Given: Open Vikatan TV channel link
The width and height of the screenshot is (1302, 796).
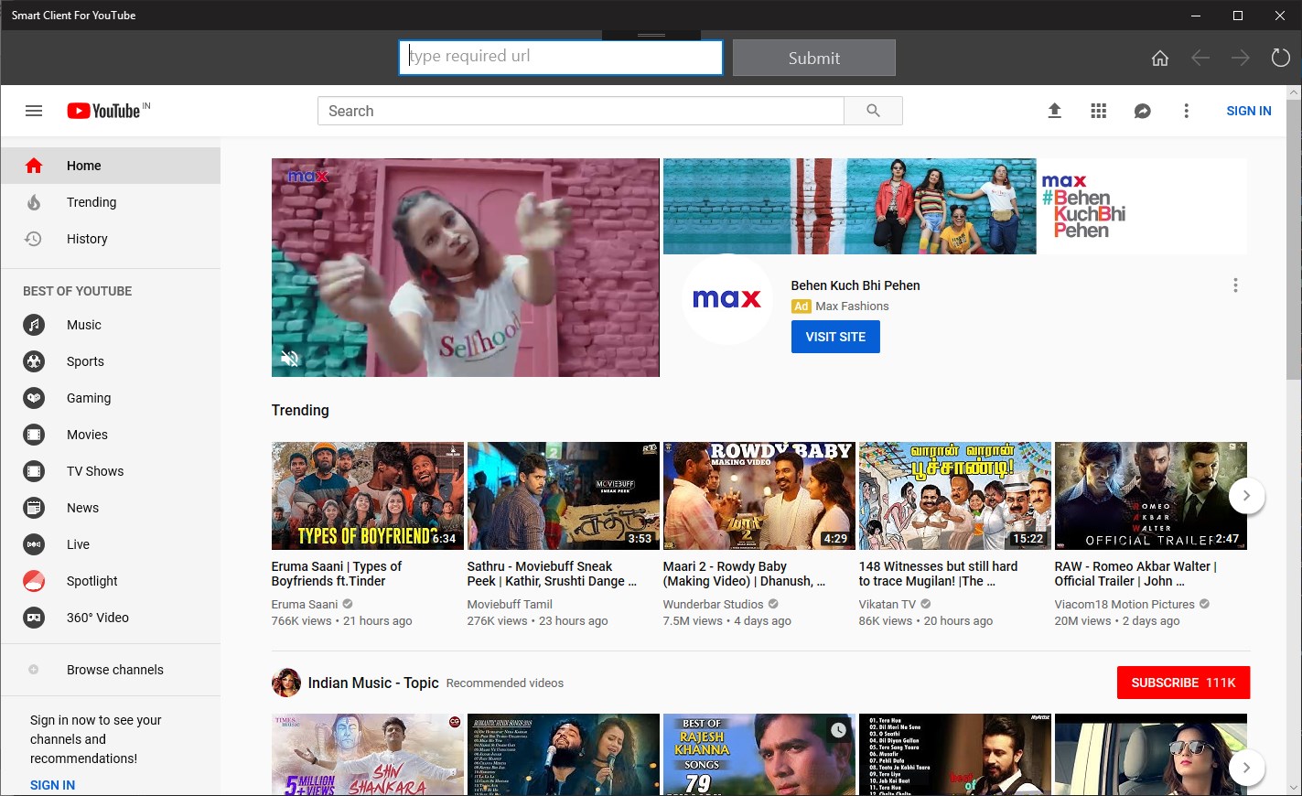Looking at the screenshot, I should (x=888, y=604).
